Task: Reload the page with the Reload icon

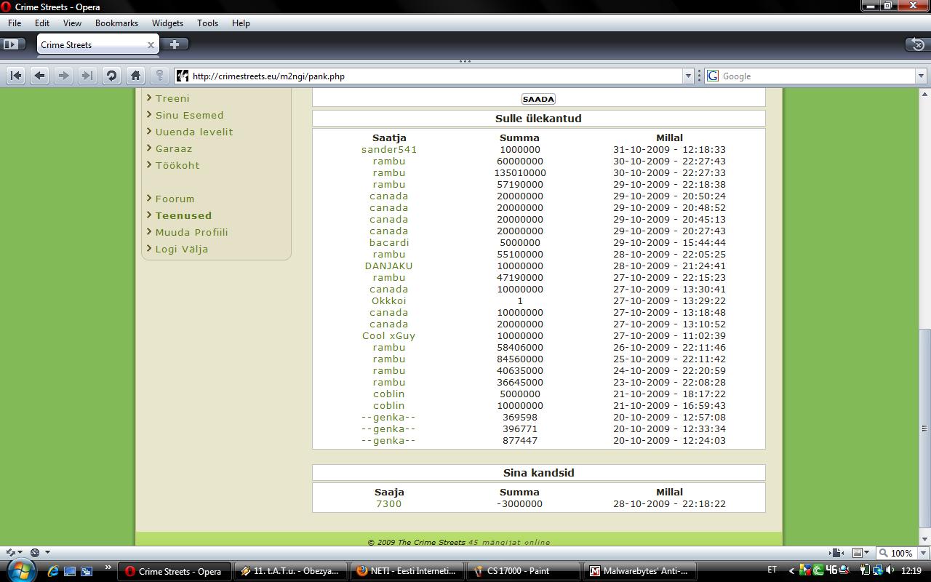Action: click(111, 76)
